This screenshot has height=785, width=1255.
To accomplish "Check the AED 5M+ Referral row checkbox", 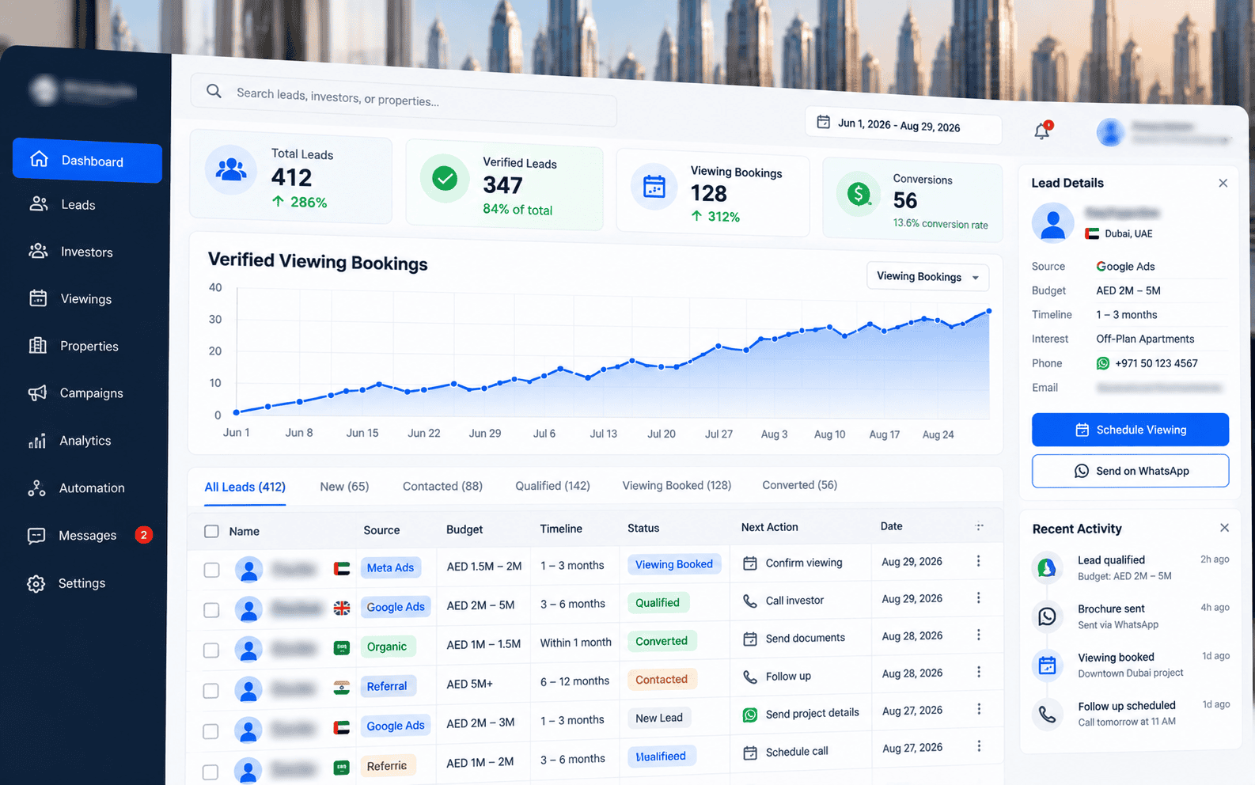I will [x=211, y=691].
